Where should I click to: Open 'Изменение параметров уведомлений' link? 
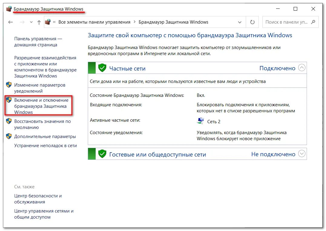40,88
